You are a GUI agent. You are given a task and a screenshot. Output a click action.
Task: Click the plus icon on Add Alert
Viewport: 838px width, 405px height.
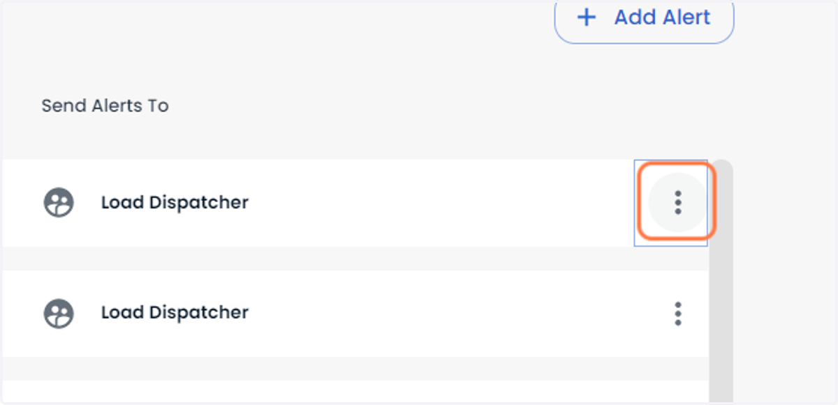click(x=587, y=17)
